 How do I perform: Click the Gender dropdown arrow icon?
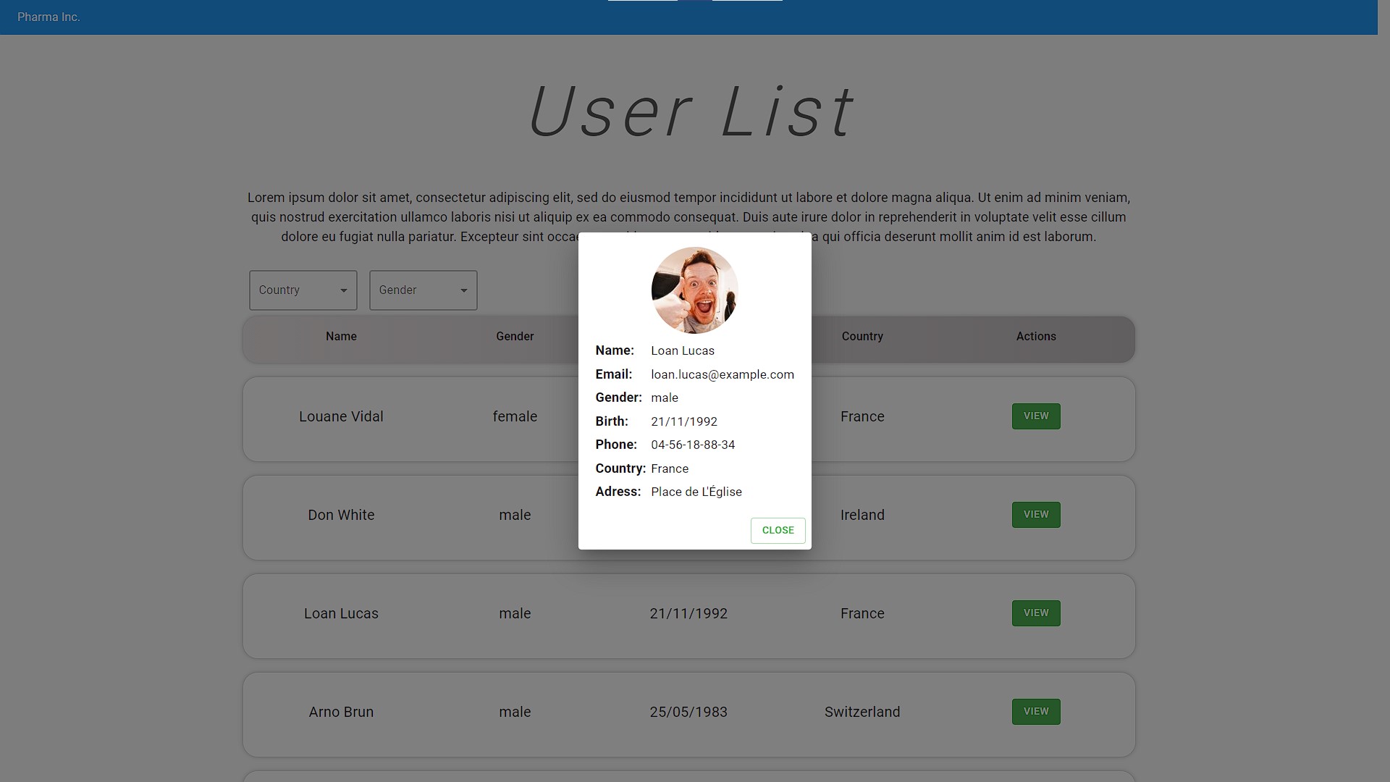click(x=464, y=290)
